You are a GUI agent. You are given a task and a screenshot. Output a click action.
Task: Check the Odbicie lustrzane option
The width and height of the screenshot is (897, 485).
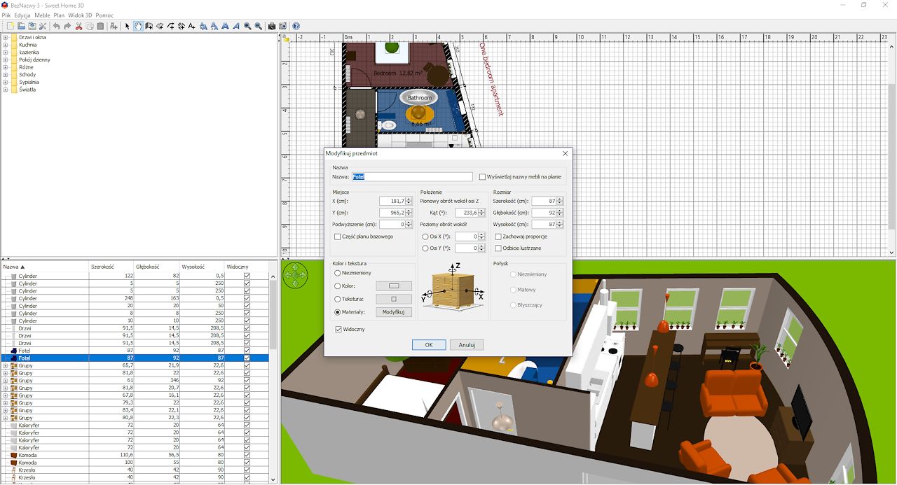point(498,248)
